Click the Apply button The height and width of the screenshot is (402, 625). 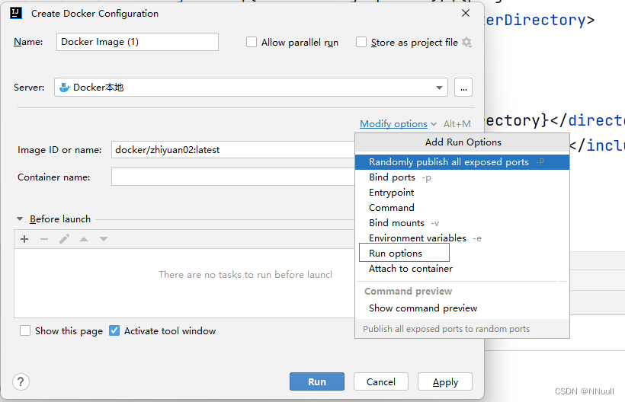click(x=445, y=381)
